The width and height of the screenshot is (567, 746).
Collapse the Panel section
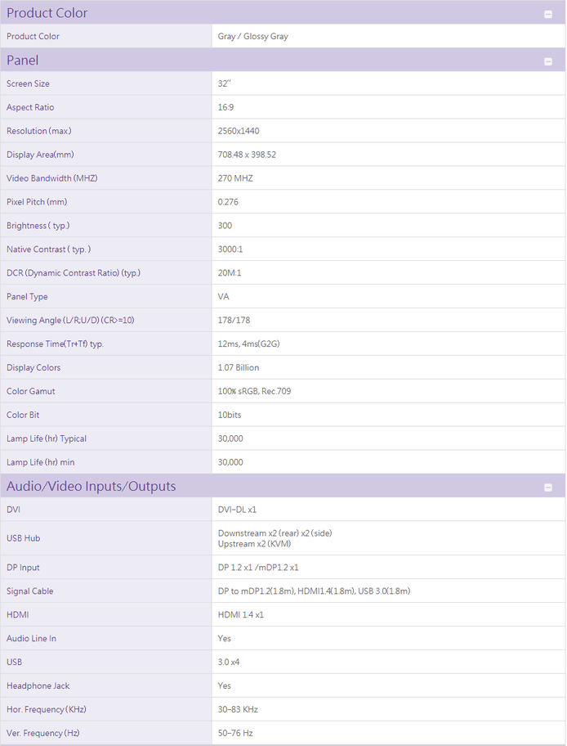(548, 61)
